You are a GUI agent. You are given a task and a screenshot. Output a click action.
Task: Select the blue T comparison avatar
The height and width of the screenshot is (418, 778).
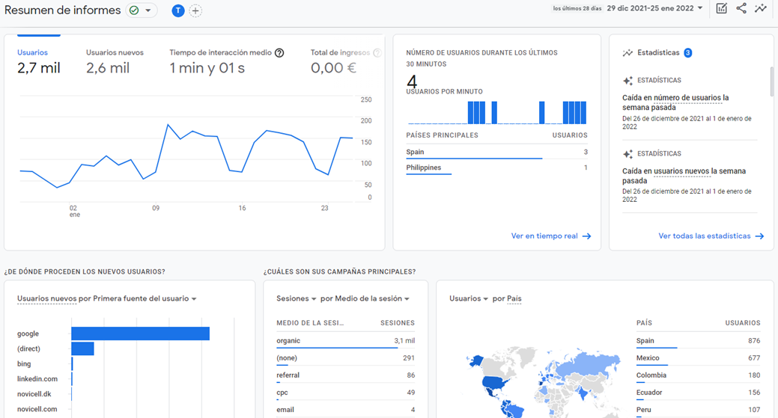click(178, 10)
